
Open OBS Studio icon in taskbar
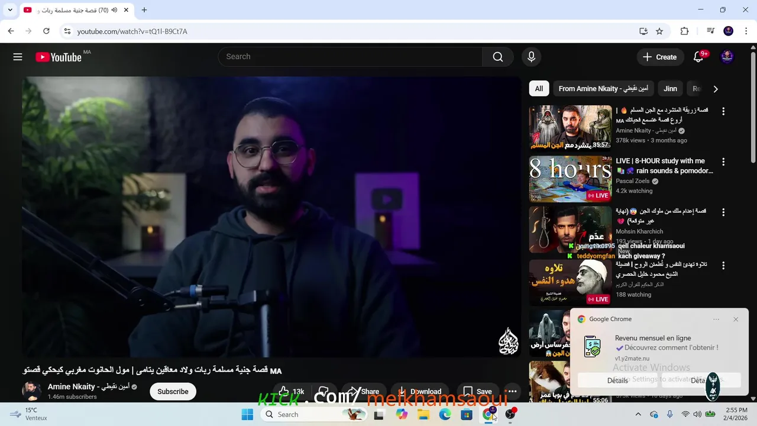[510, 414]
